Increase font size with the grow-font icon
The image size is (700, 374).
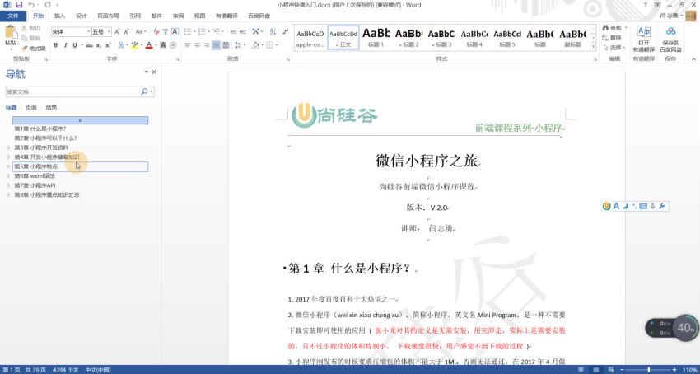(117, 32)
